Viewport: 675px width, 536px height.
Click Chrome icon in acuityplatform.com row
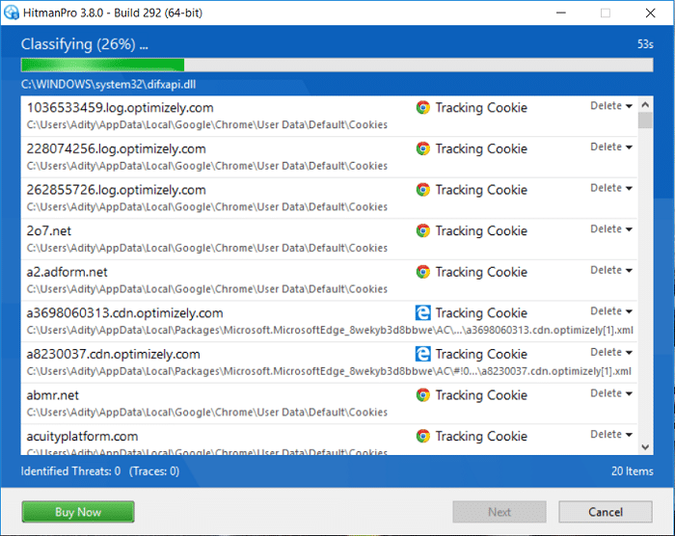click(x=422, y=436)
